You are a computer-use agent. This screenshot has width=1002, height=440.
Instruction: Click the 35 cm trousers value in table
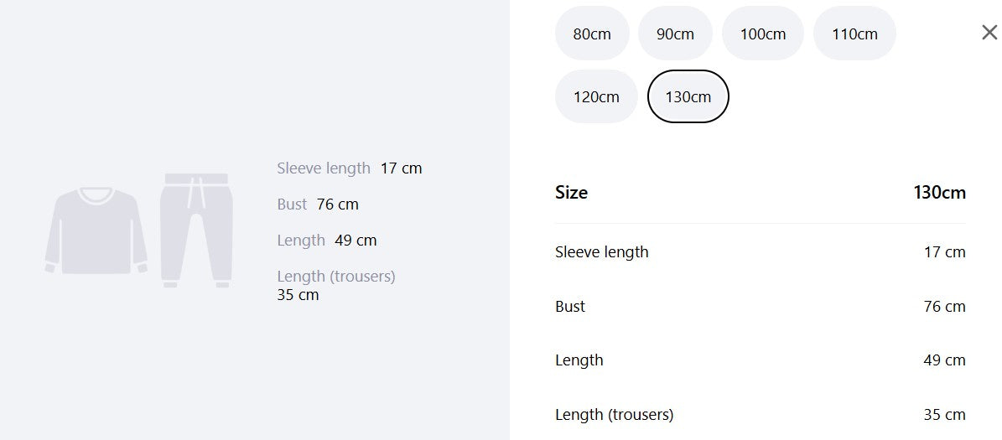(944, 415)
